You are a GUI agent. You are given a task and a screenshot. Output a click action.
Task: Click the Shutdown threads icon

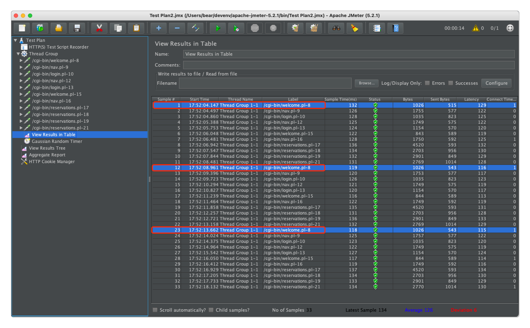tap(273, 28)
